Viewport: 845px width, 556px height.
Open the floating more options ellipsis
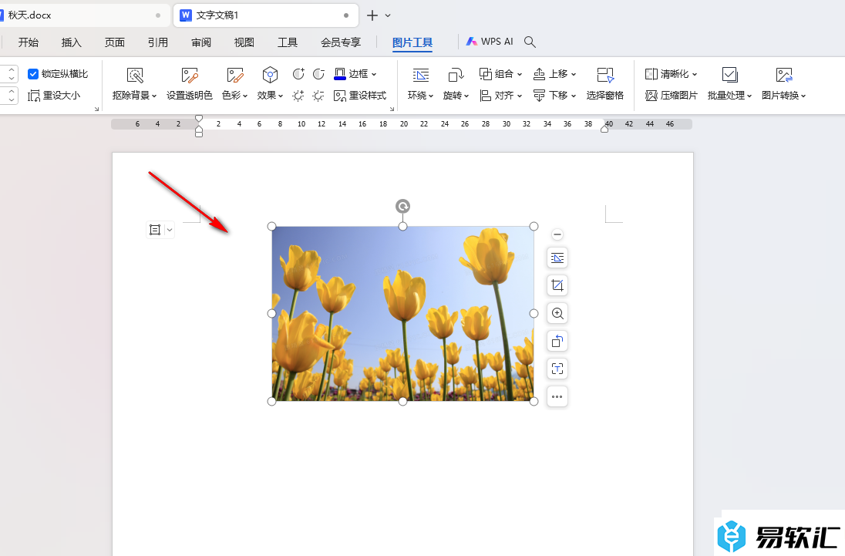(x=557, y=396)
